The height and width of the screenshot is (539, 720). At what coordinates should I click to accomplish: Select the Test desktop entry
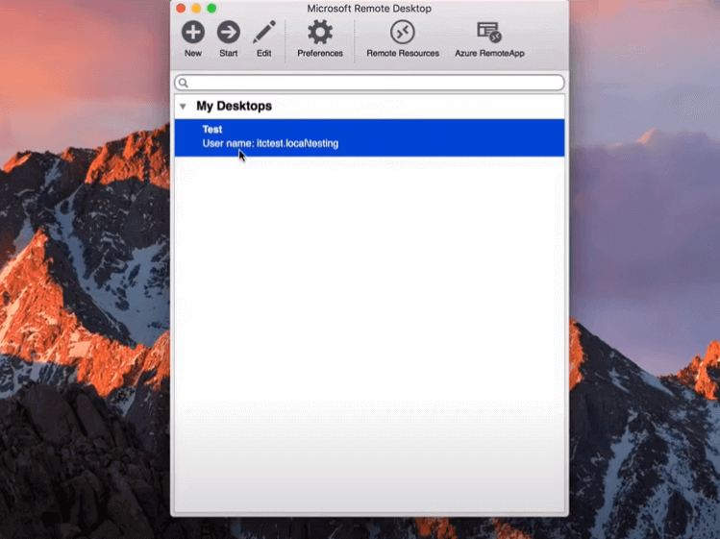tap(369, 137)
